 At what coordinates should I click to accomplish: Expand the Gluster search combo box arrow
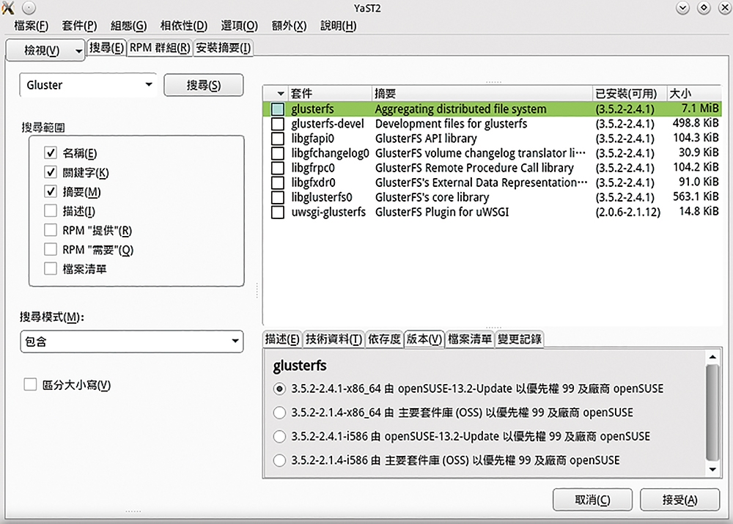click(x=149, y=84)
